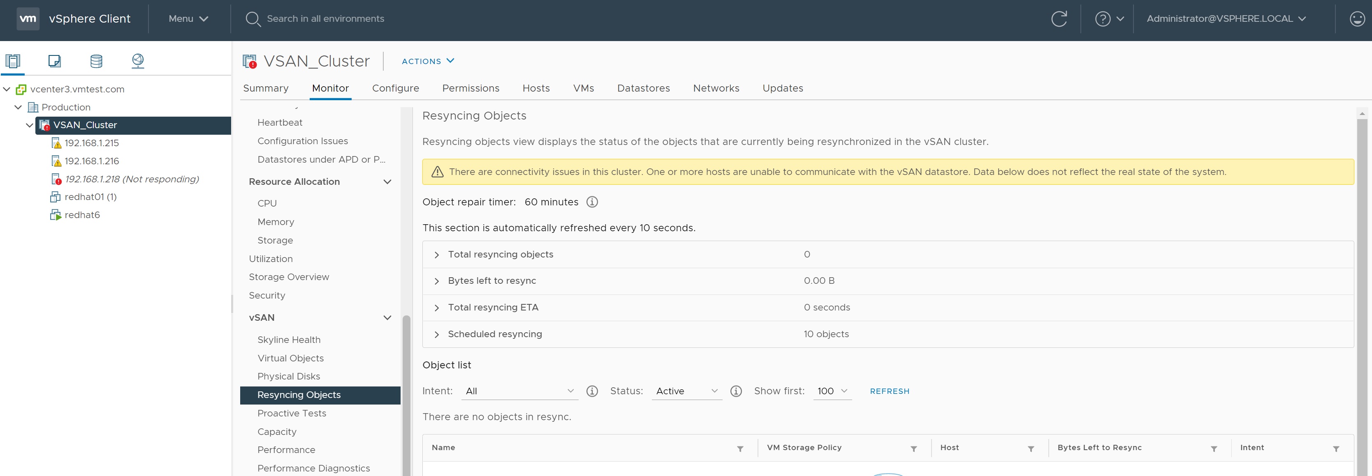Click the global refresh icon in header

[1059, 18]
